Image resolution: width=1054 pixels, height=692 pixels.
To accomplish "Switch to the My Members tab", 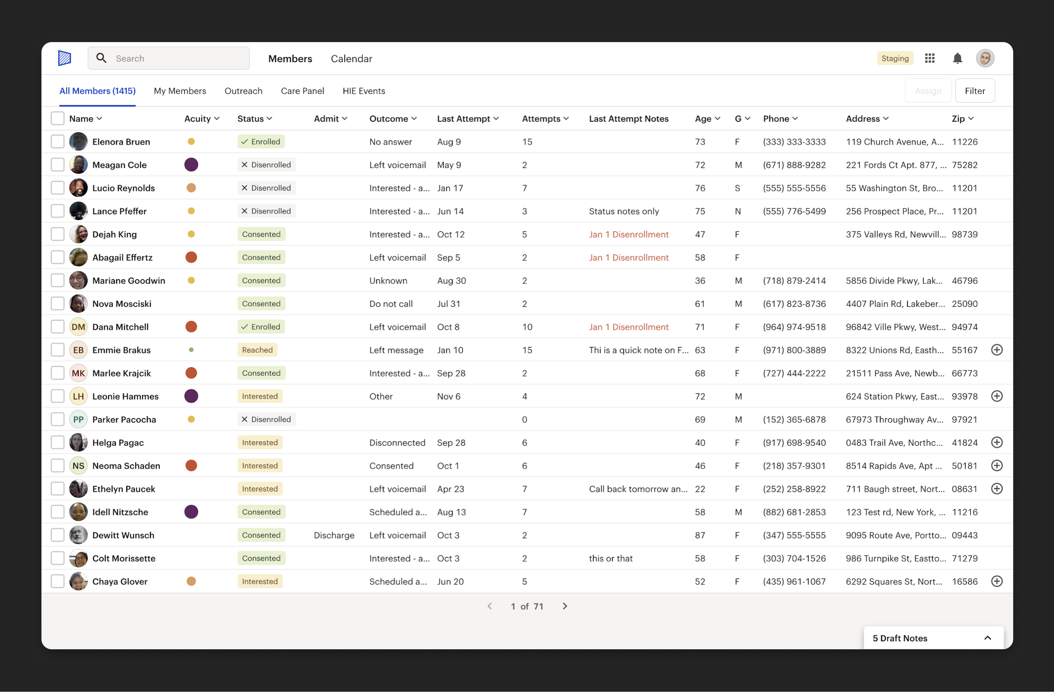I will (x=180, y=90).
